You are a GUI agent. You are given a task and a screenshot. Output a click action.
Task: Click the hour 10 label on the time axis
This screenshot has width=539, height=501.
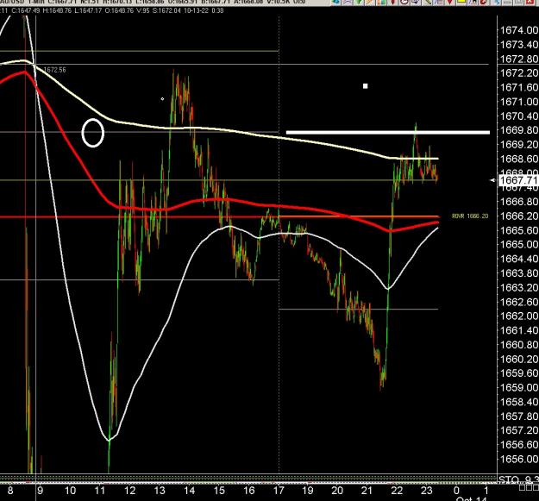coord(70,491)
